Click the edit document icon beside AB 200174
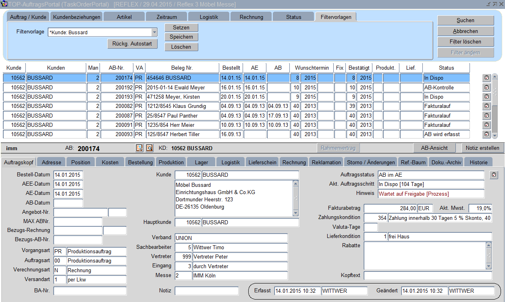Screen dimensions: 505x302 139,148
